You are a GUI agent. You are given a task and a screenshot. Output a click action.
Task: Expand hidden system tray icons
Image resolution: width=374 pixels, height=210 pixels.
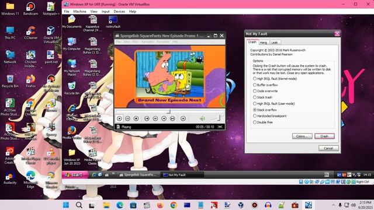pos(333,205)
